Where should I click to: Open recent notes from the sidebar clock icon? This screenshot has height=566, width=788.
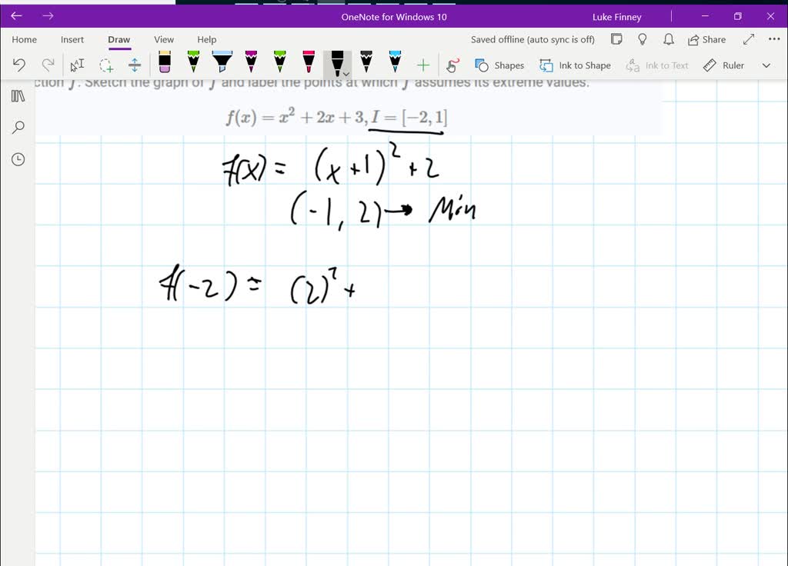(17, 159)
